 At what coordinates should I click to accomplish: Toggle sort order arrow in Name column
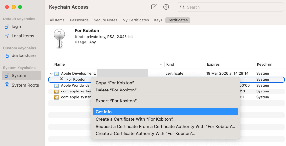[x=161, y=64]
